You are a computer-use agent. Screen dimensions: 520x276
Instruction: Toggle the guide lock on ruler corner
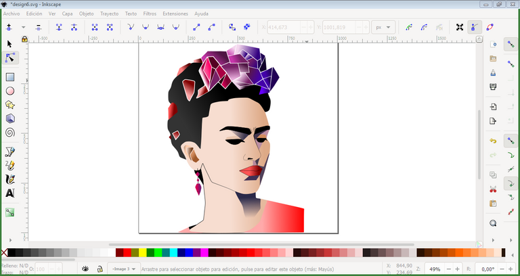coord(24,39)
